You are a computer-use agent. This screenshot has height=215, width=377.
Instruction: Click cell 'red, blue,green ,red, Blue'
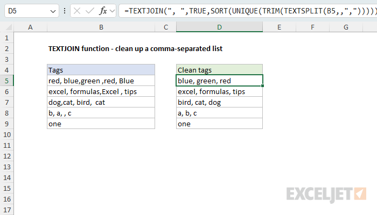click(101, 81)
